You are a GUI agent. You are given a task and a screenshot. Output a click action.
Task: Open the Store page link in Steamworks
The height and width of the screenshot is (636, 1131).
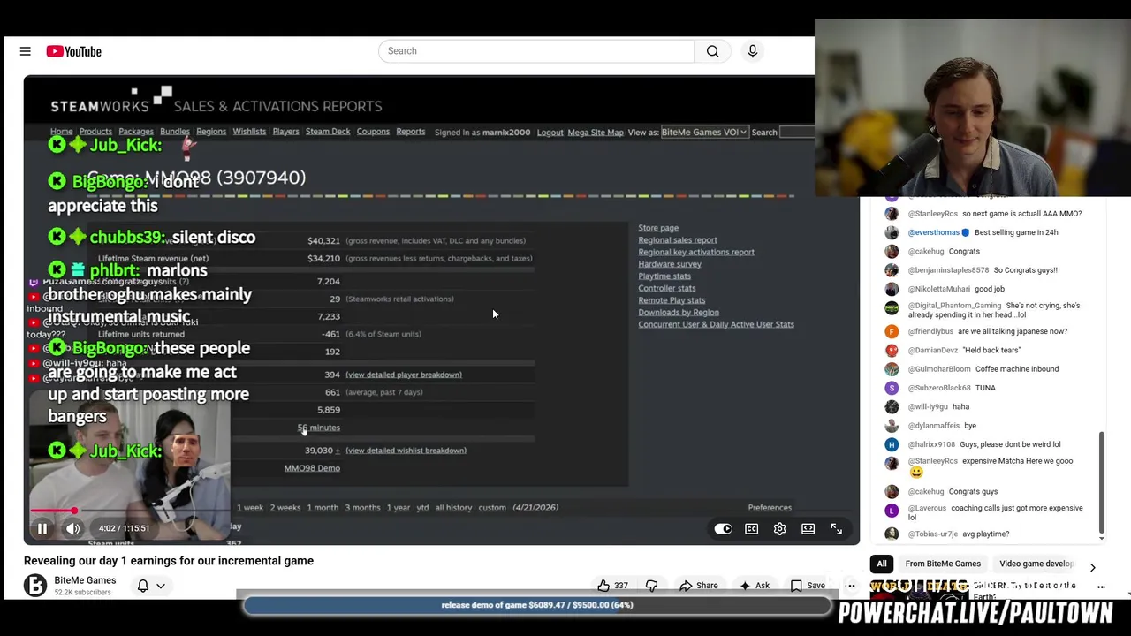click(x=658, y=228)
